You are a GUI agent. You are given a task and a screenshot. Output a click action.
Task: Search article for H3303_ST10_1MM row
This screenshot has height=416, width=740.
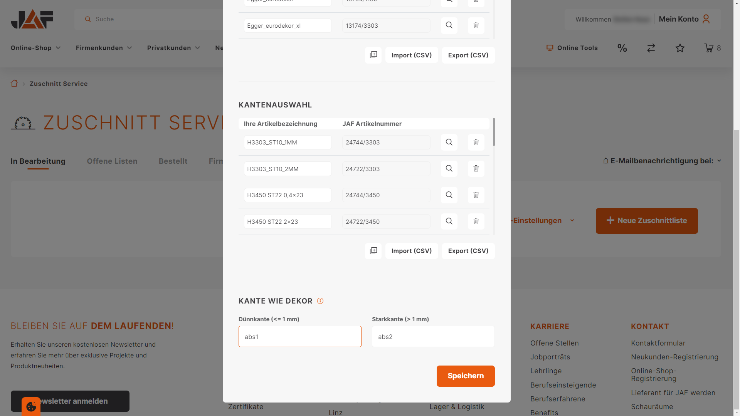(449, 143)
